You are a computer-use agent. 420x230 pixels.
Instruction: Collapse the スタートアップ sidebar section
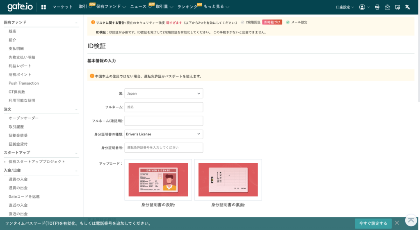(x=76, y=153)
